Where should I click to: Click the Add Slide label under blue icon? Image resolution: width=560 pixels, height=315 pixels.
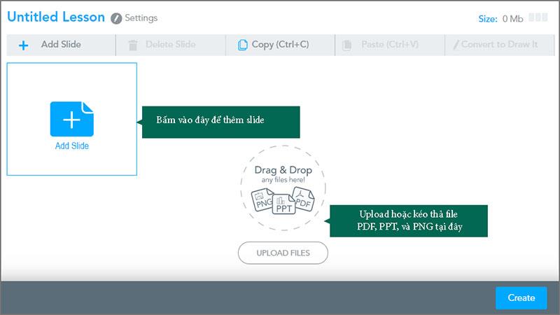[72, 146]
